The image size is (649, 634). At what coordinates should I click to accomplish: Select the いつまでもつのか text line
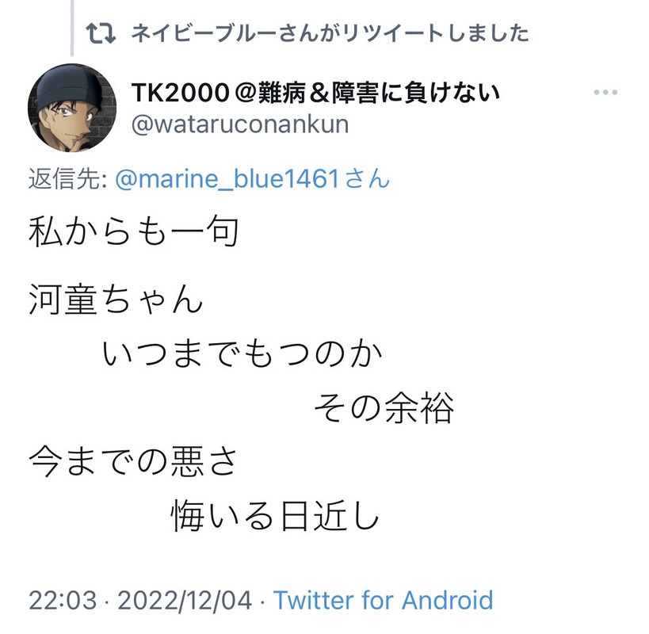[x=242, y=353]
